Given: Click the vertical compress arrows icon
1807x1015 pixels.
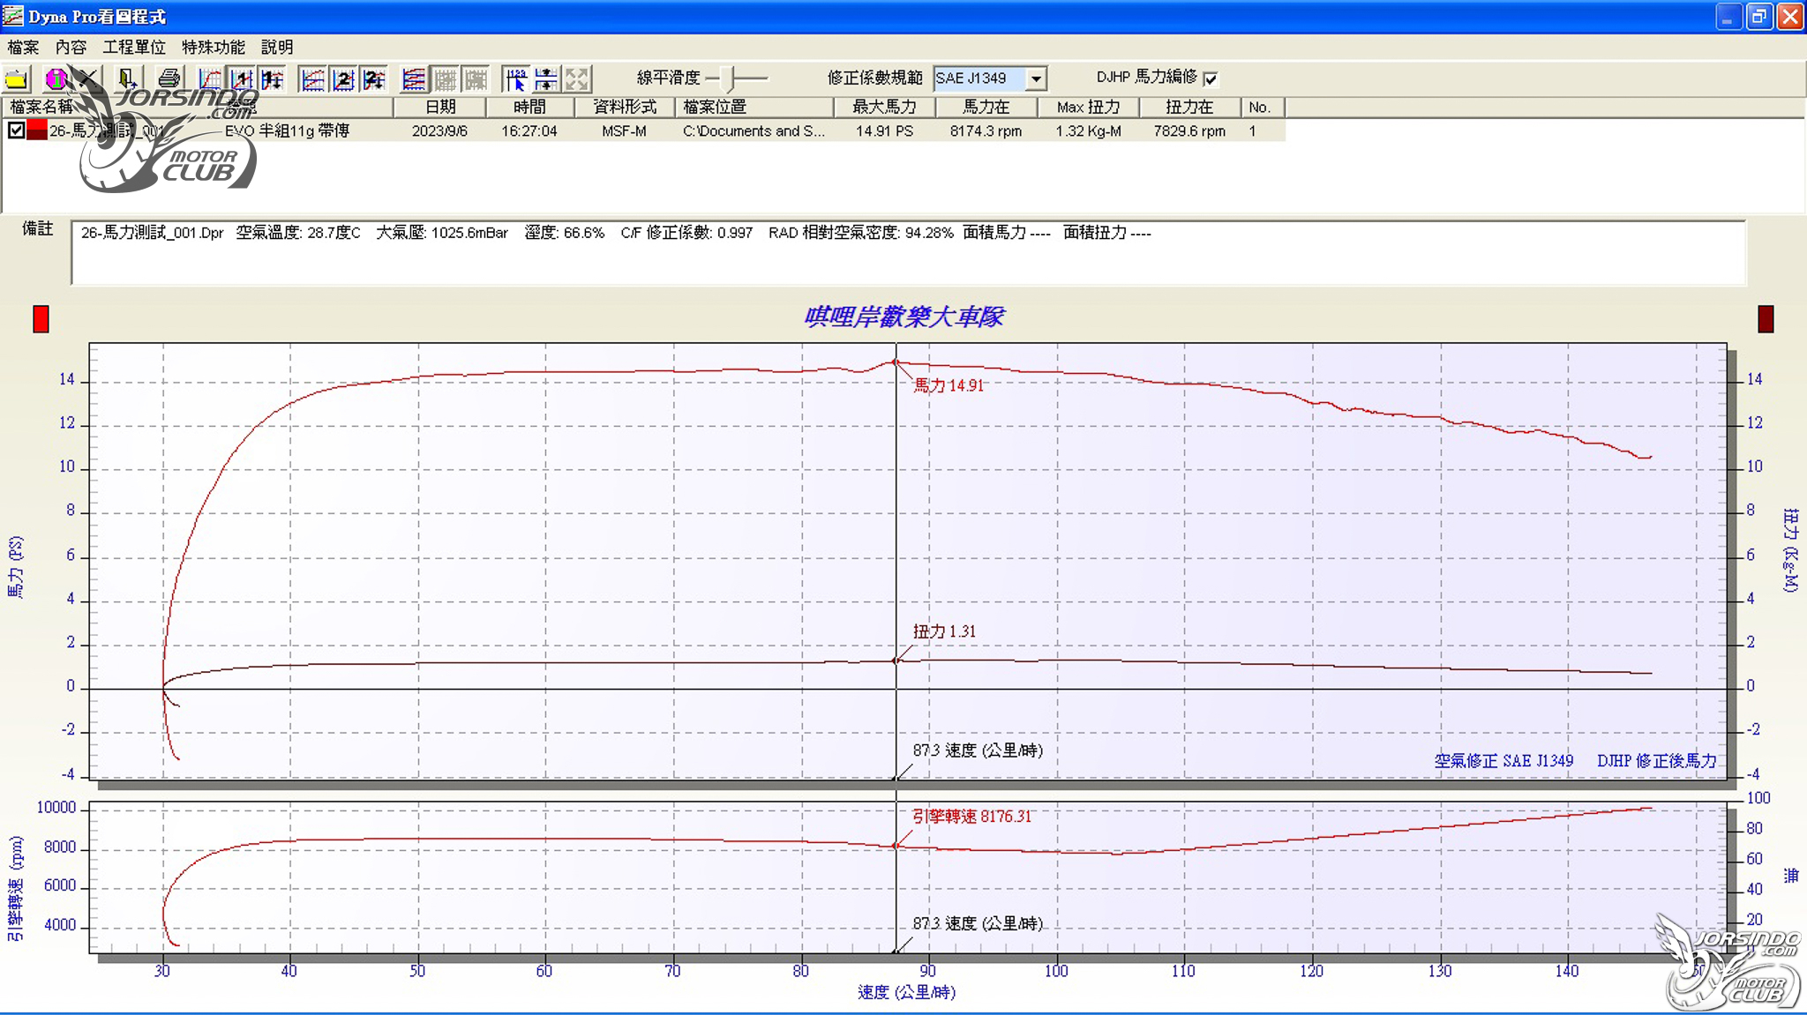Looking at the screenshot, I should [x=547, y=79].
